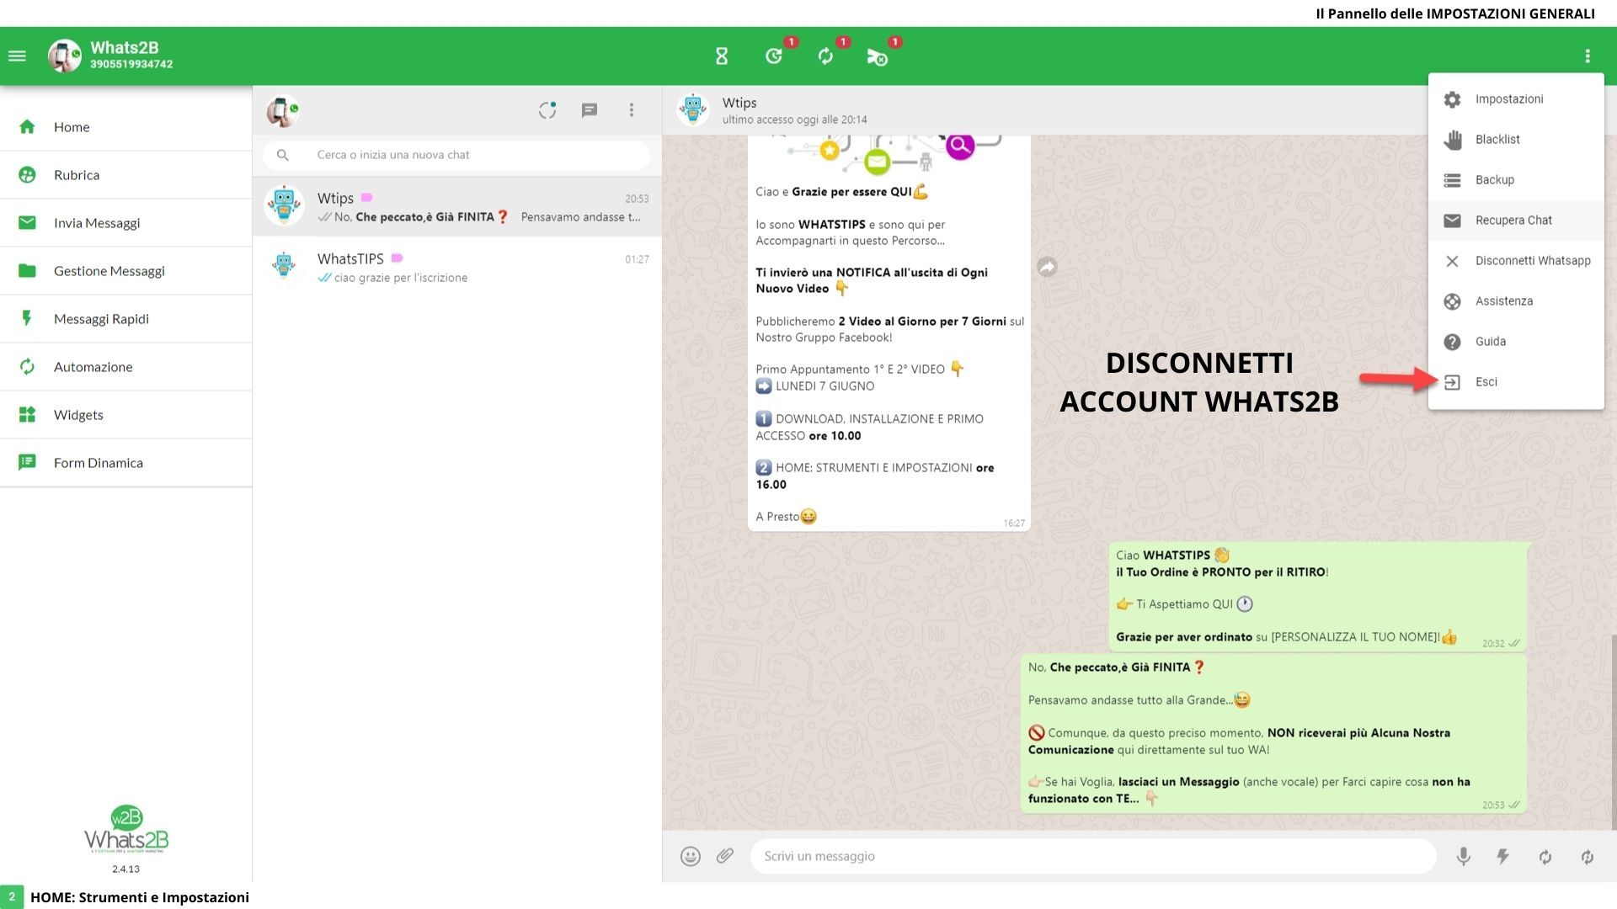Open Assistenza from the menu
Viewport: 1617px width, 909px height.
click(x=1516, y=301)
